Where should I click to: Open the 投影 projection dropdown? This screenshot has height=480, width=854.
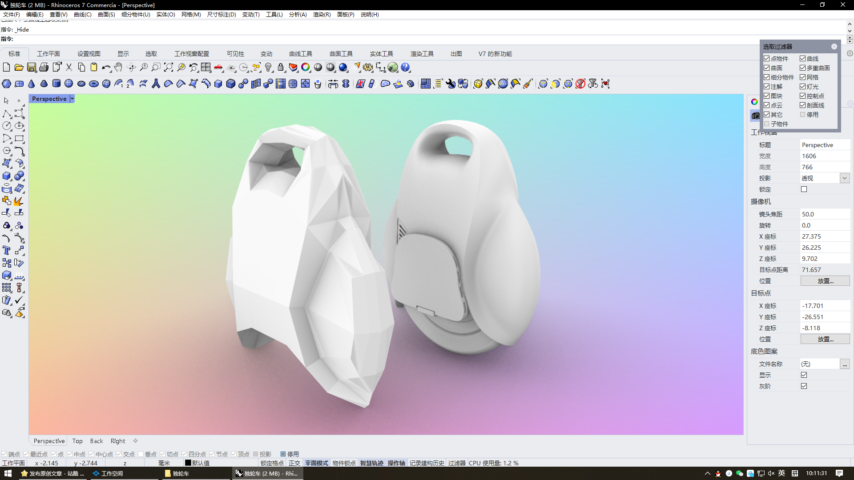pos(845,178)
